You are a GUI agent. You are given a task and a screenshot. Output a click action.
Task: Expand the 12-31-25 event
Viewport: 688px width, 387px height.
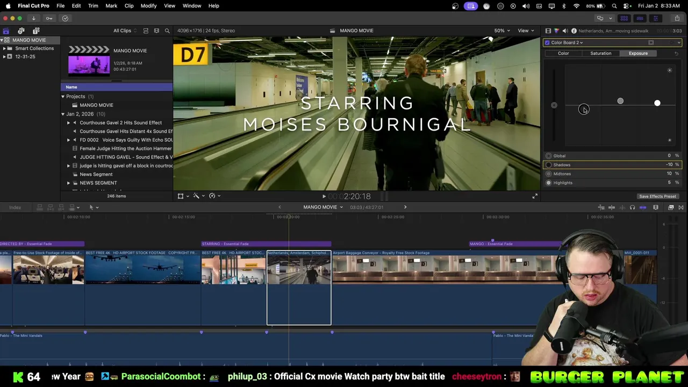click(x=4, y=56)
